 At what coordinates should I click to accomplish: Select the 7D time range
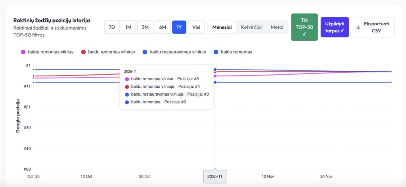(x=111, y=27)
